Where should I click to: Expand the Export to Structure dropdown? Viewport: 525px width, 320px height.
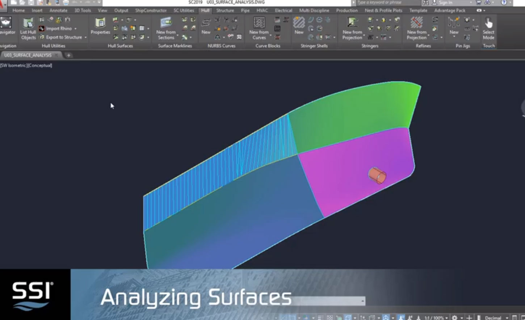[85, 37]
